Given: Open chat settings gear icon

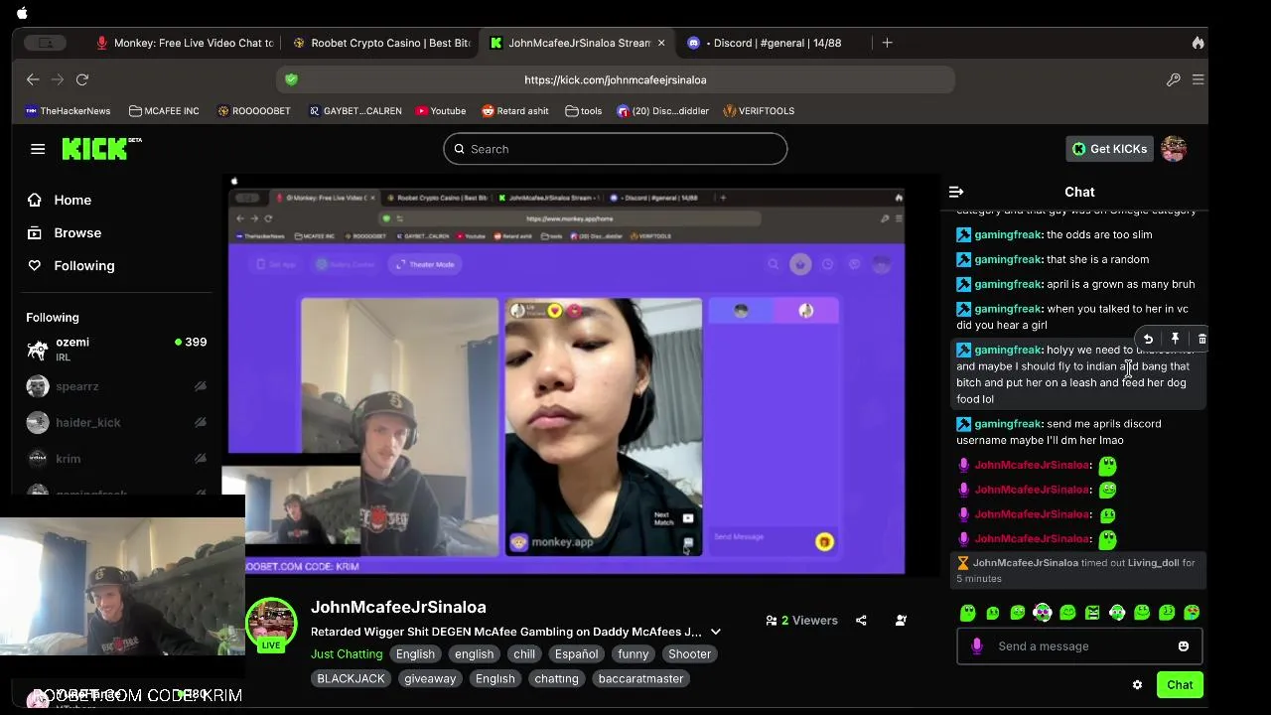Looking at the screenshot, I should (1137, 685).
